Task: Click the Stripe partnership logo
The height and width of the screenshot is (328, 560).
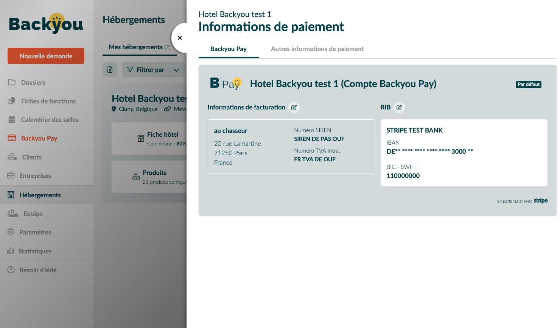Action: pyautogui.click(x=541, y=201)
